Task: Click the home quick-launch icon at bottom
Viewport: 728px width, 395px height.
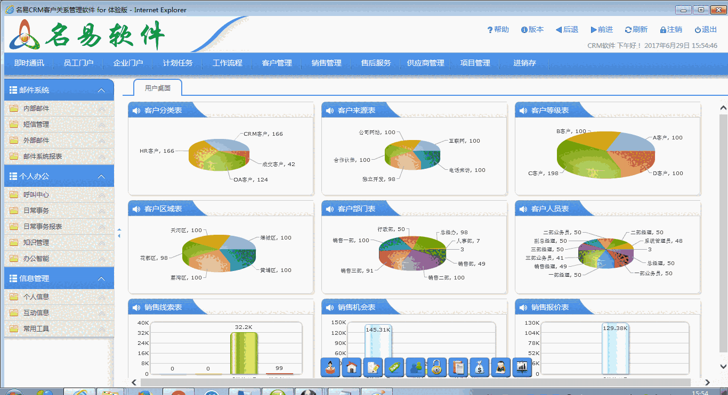Action: point(351,367)
